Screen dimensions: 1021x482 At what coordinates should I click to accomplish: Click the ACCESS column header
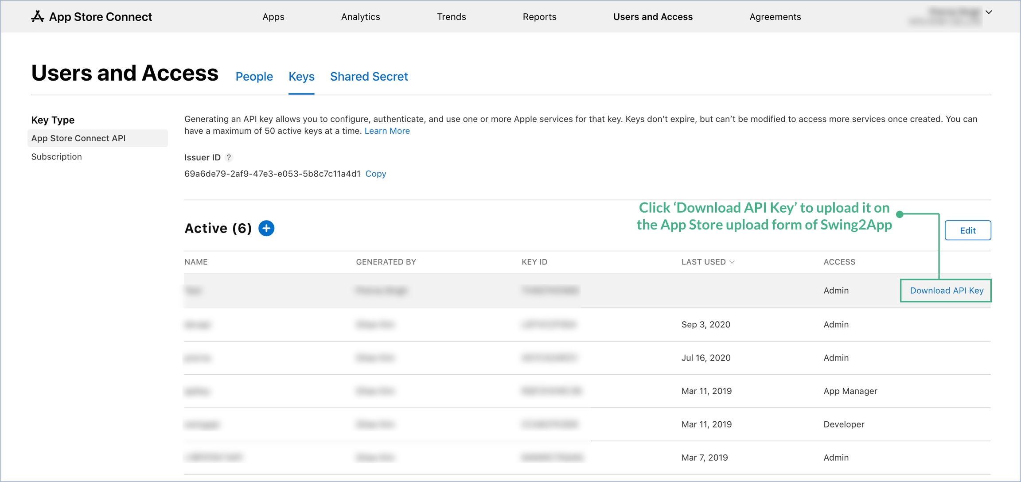pyautogui.click(x=839, y=262)
